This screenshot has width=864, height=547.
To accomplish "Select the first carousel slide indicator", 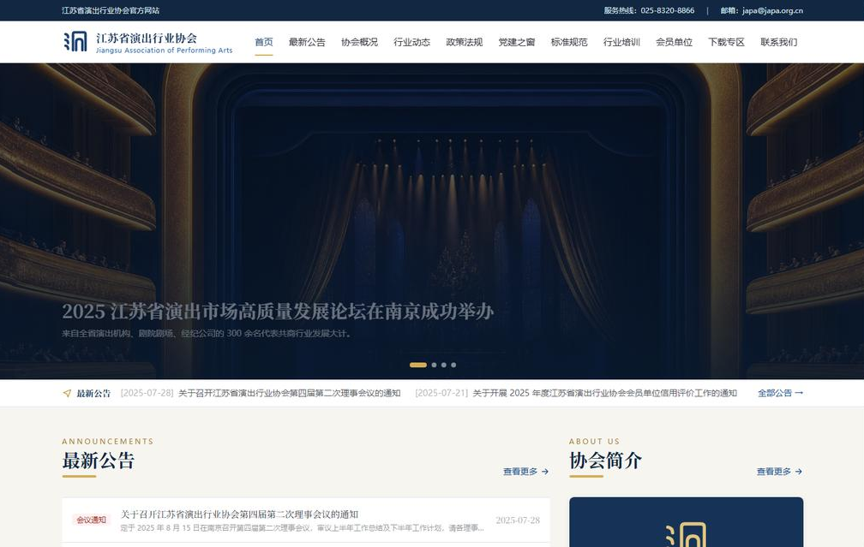I will point(418,365).
